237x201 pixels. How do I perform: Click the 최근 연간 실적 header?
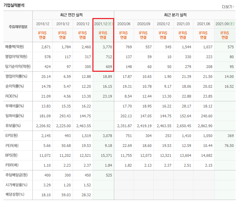pos(71,15)
